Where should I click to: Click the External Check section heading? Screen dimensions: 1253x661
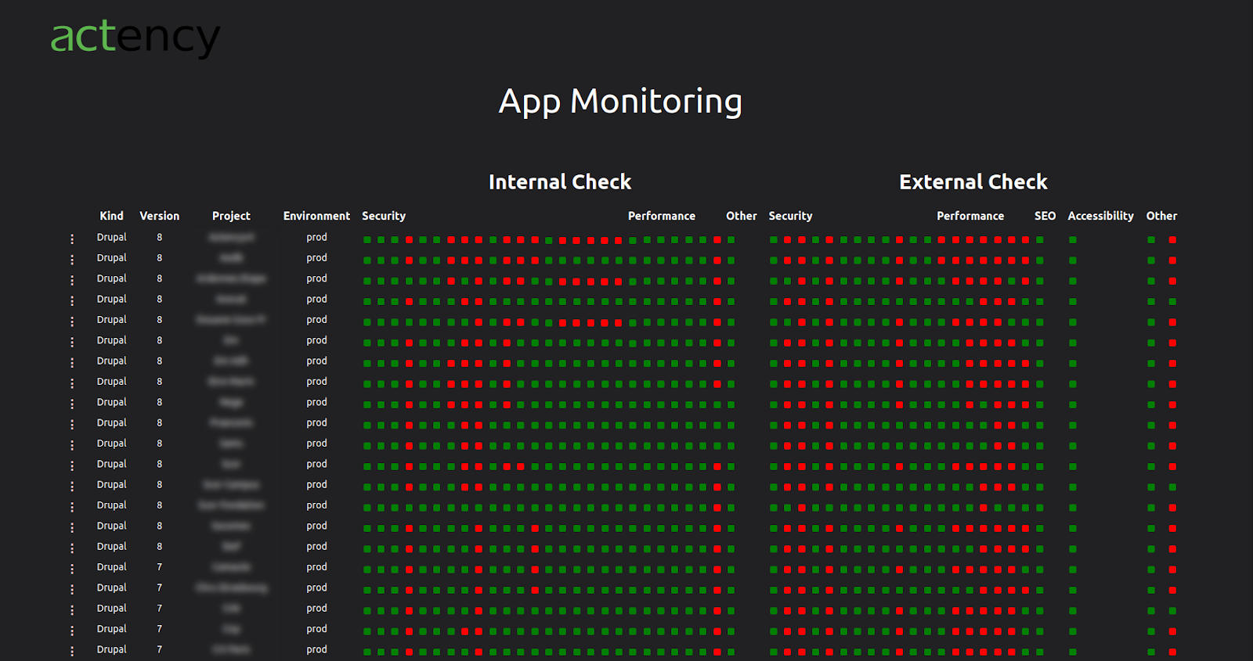point(973,182)
